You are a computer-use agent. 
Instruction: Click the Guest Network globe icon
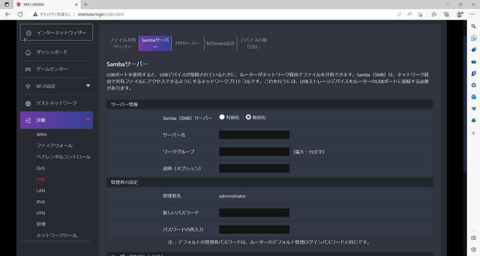(28, 103)
